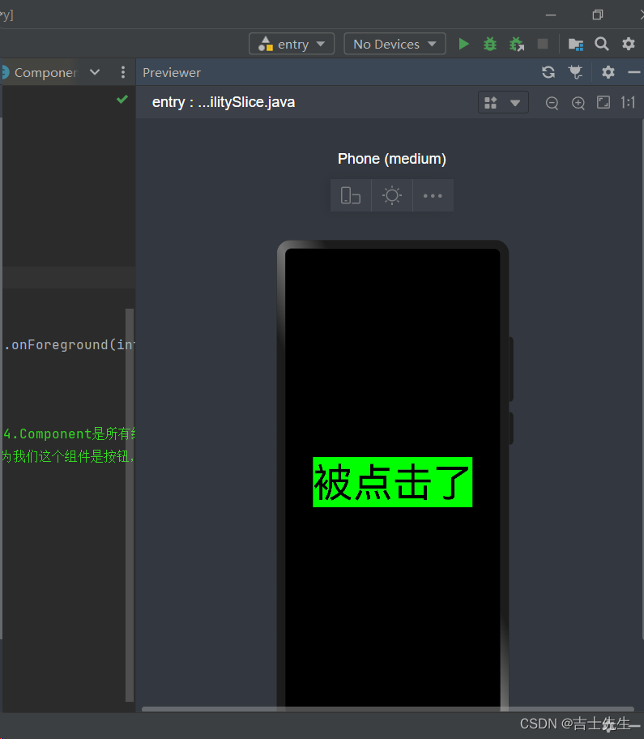644x739 pixels.
Task: Open project structure folder icon
Action: coord(576,45)
